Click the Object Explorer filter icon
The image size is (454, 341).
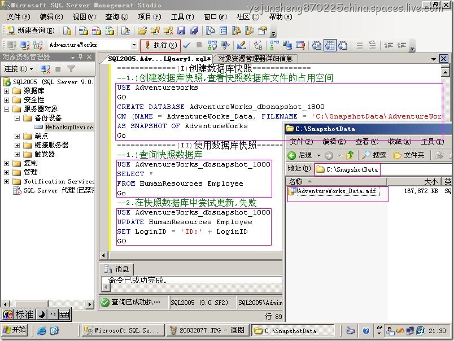tap(71, 69)
